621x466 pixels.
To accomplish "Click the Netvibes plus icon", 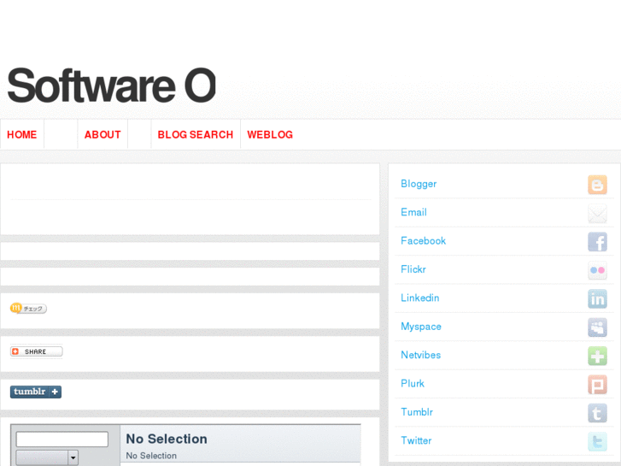I will click(597, 357).
